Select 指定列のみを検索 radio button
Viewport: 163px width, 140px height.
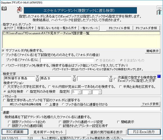click(x=27, y=92)
